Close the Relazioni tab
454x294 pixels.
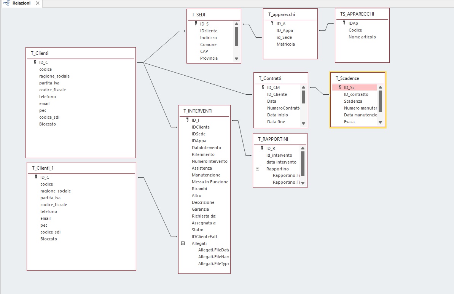click(x=37, y=3)
